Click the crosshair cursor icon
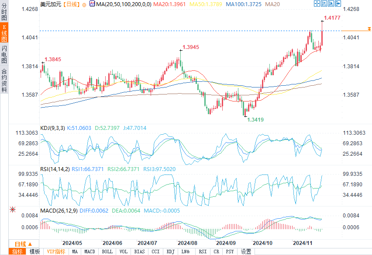 pyautogui.click(x=317, y=3)
